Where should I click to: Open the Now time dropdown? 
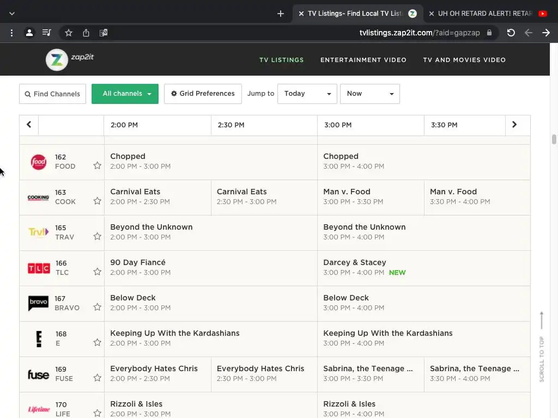click(370, 94)
